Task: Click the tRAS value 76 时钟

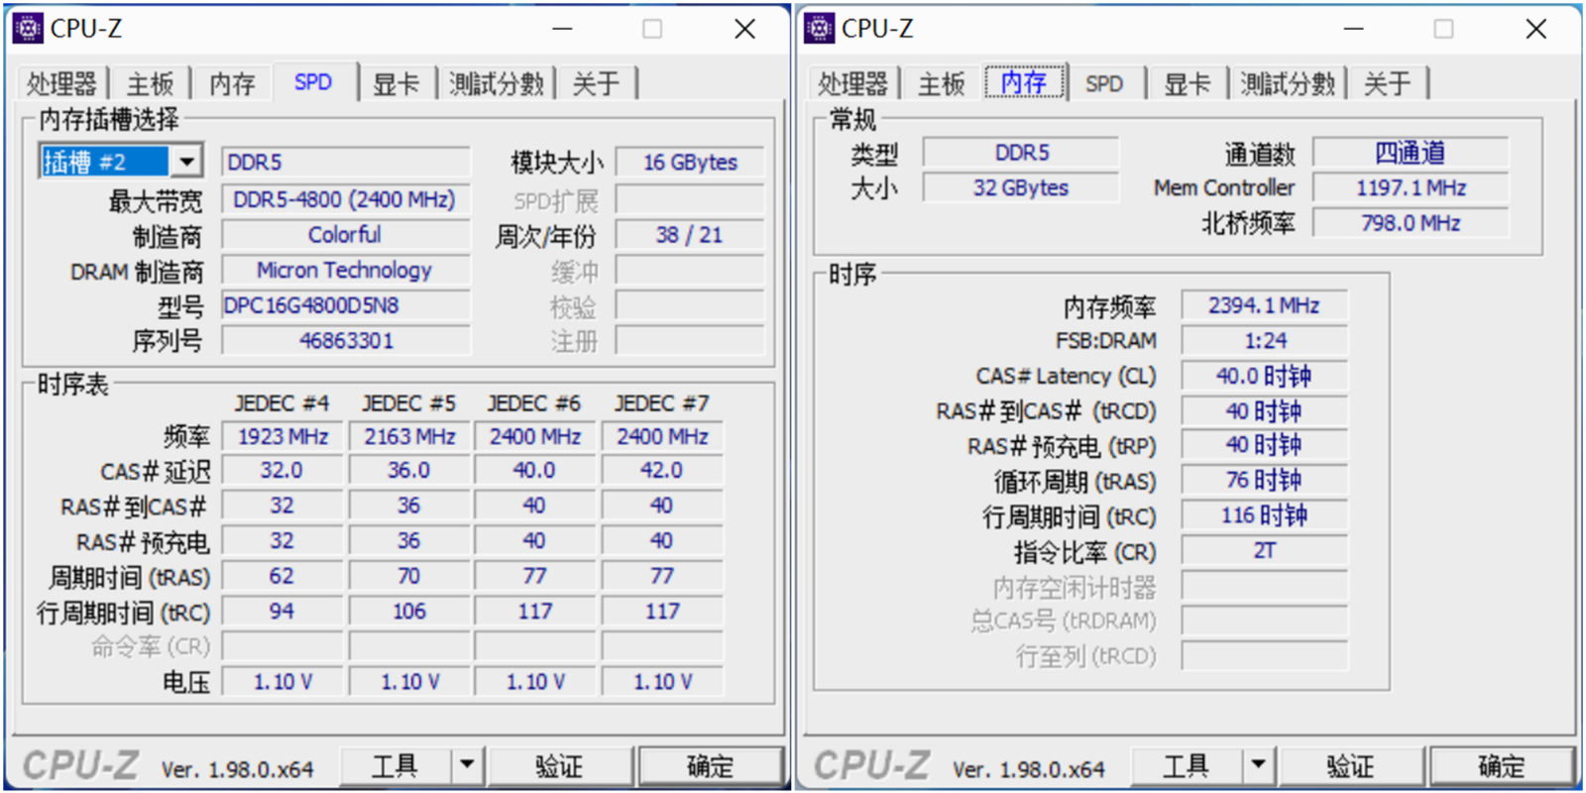Action: tap(1264, 481)
